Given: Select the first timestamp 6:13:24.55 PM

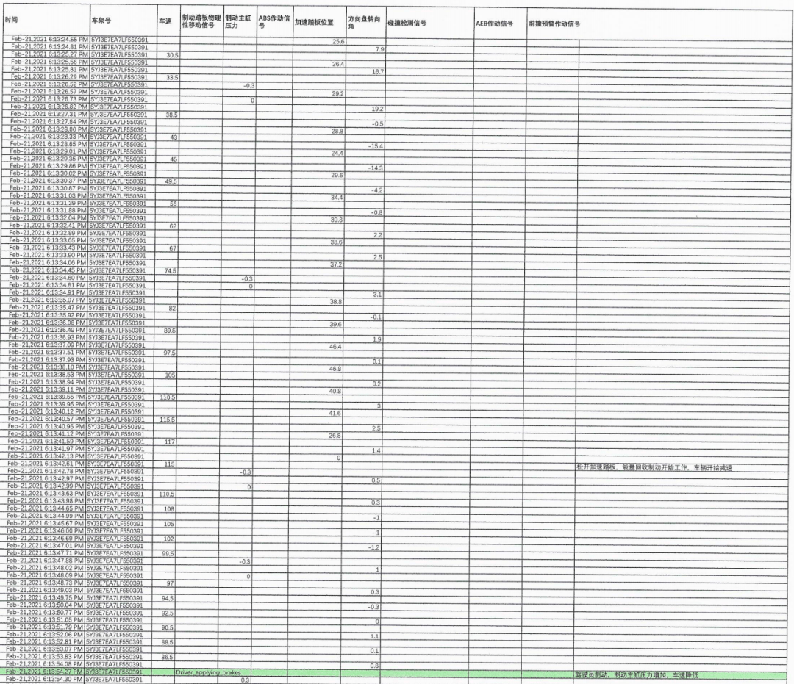Looking at the screenshot, I should pos(44,41).
